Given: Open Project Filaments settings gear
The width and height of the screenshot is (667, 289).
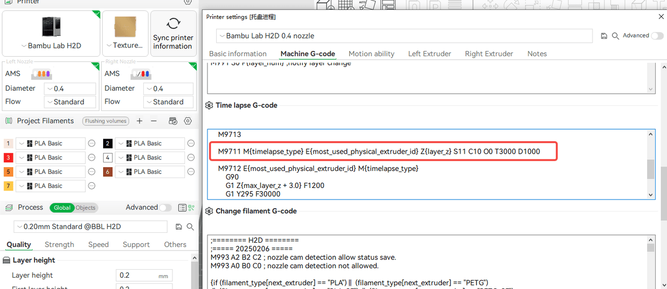Looking at the screenshot, I should click(x=188, y=121).
